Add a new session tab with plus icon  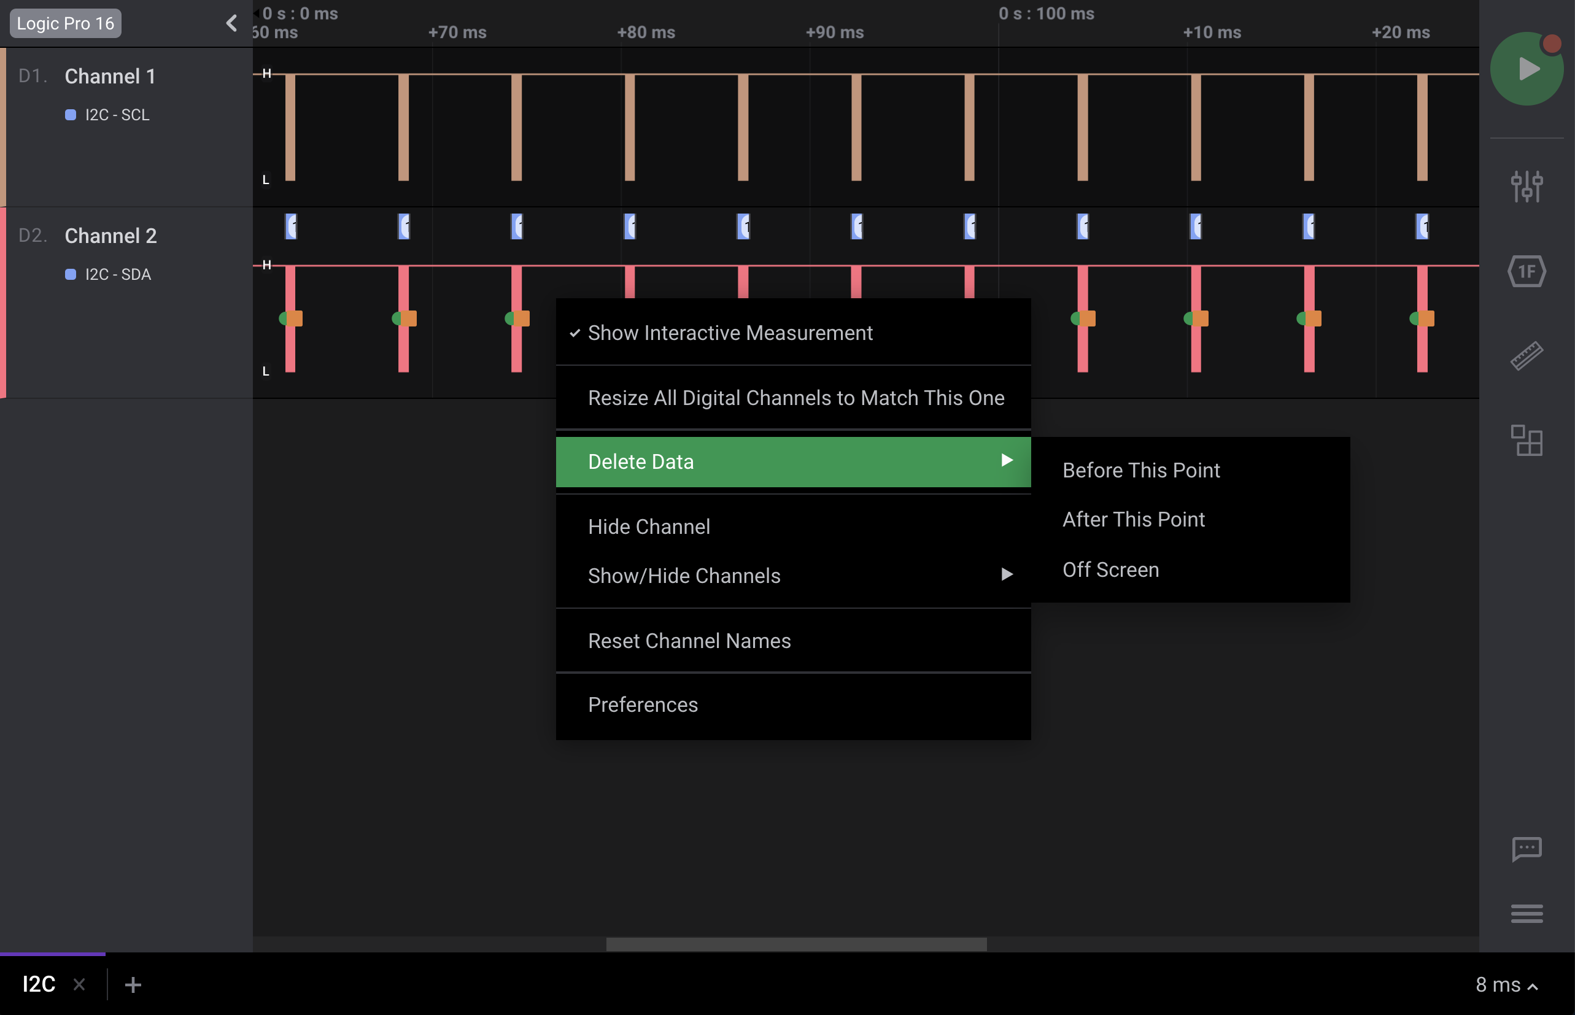pos(133,985)
